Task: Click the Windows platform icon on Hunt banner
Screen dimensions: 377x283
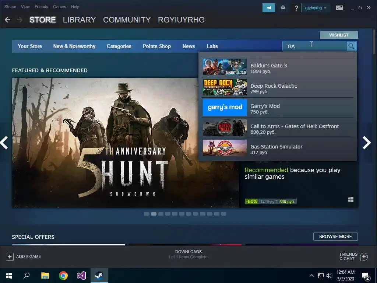Action: (350, 199)
